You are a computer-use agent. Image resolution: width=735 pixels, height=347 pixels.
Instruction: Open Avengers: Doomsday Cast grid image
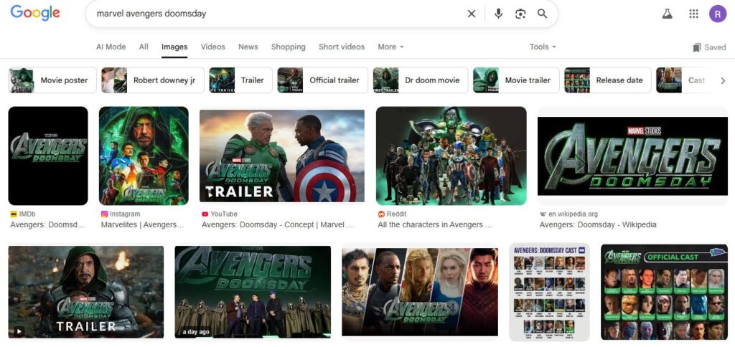pos(549,292)
